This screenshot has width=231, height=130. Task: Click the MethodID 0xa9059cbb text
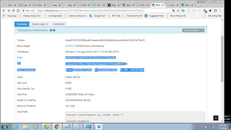click(x=78, y=121)
